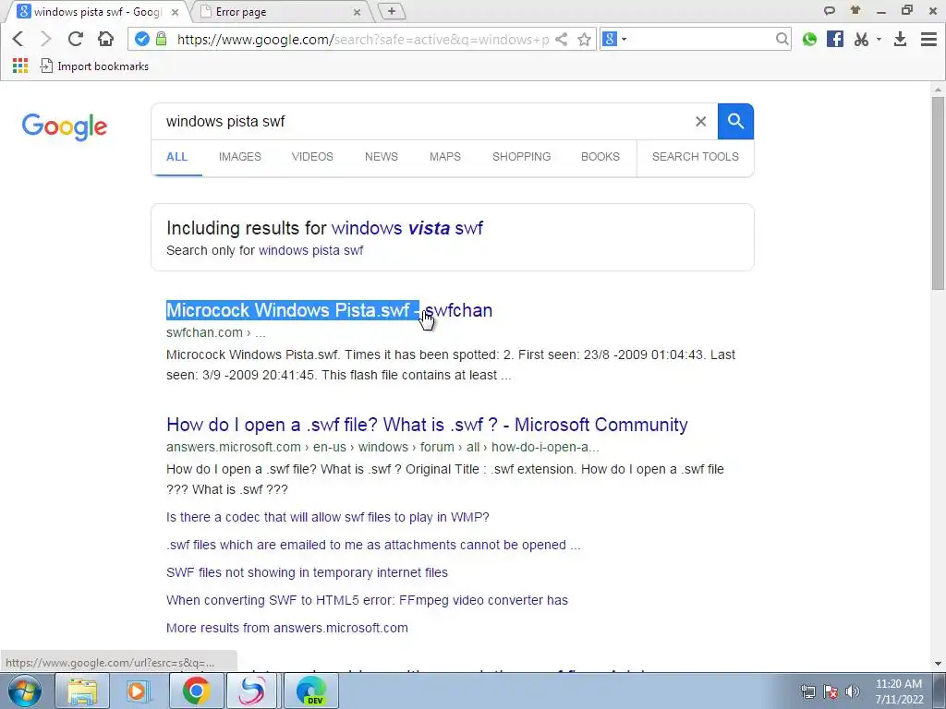Image resolution: width=946 pixels, height=709 pixels.
Task: Click the blue verified site badge
Action: [141, 39]
